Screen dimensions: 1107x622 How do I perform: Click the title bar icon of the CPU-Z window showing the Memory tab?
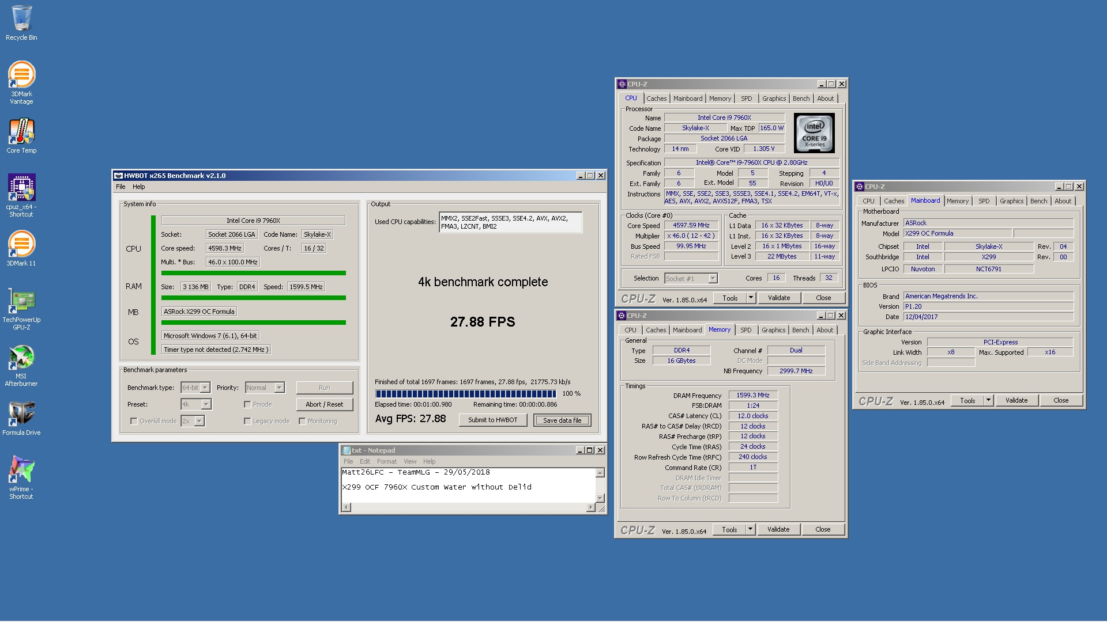tap(622, 316)
